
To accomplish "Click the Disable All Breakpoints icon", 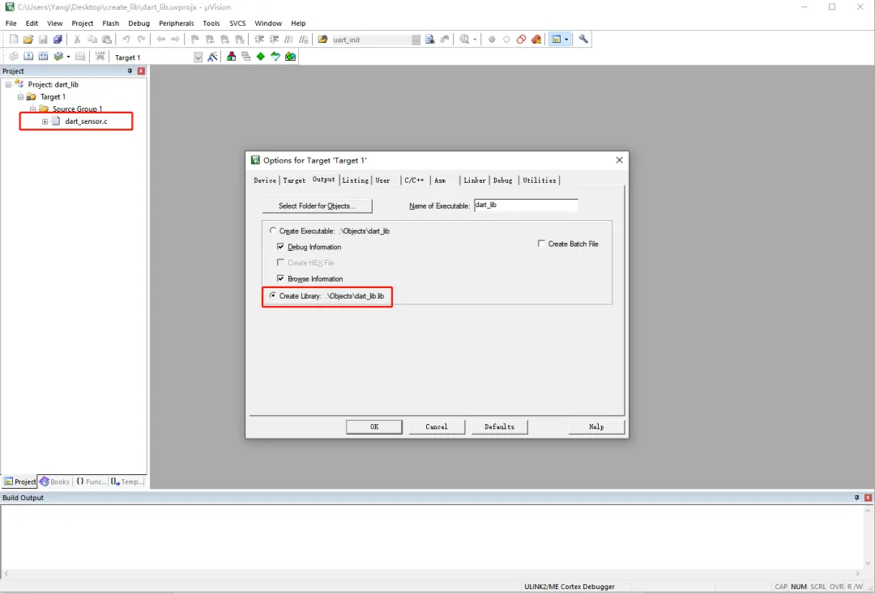I will coord(521,39).
